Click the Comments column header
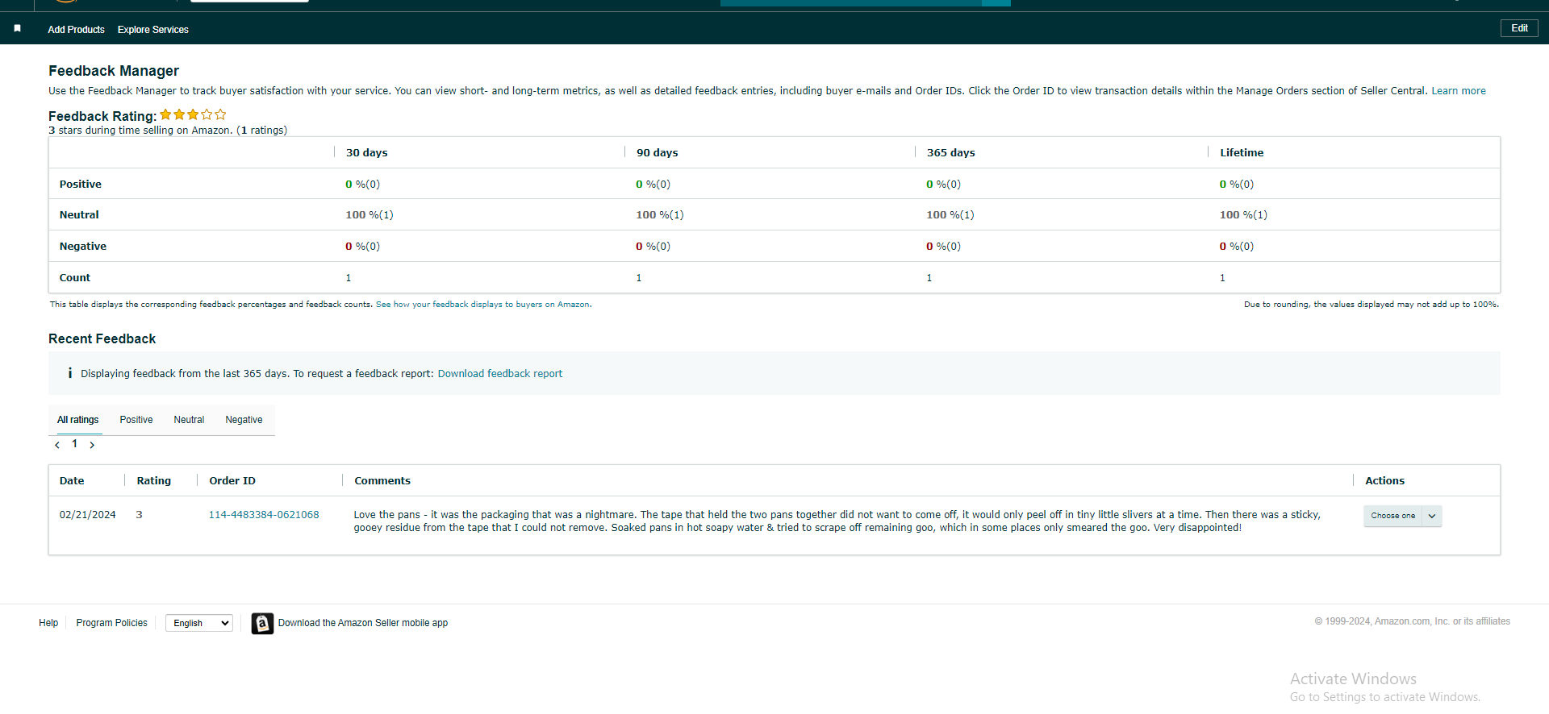 pos(382,481)
